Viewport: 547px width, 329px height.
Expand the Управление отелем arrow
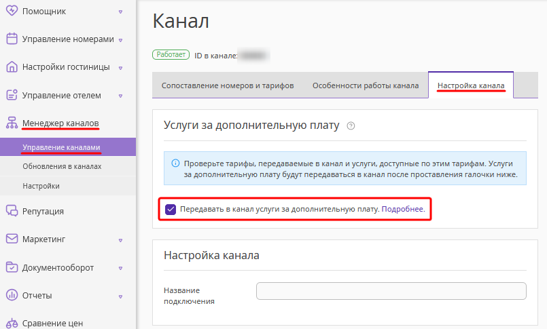tap(120, 96)
